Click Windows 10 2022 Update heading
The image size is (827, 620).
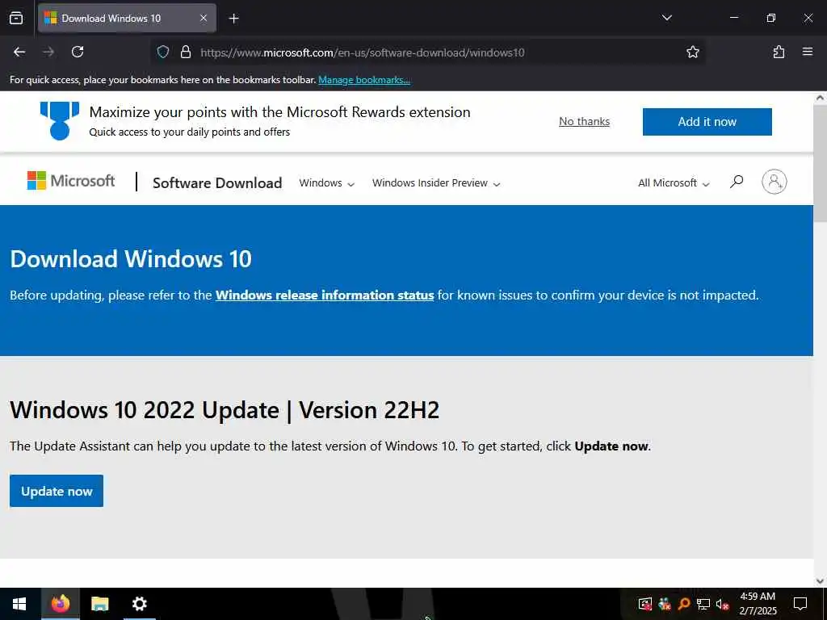click(x=225, y=410)
